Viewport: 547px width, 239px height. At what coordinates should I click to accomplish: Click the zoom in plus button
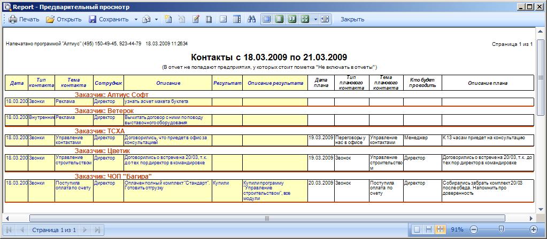[533, 229]
